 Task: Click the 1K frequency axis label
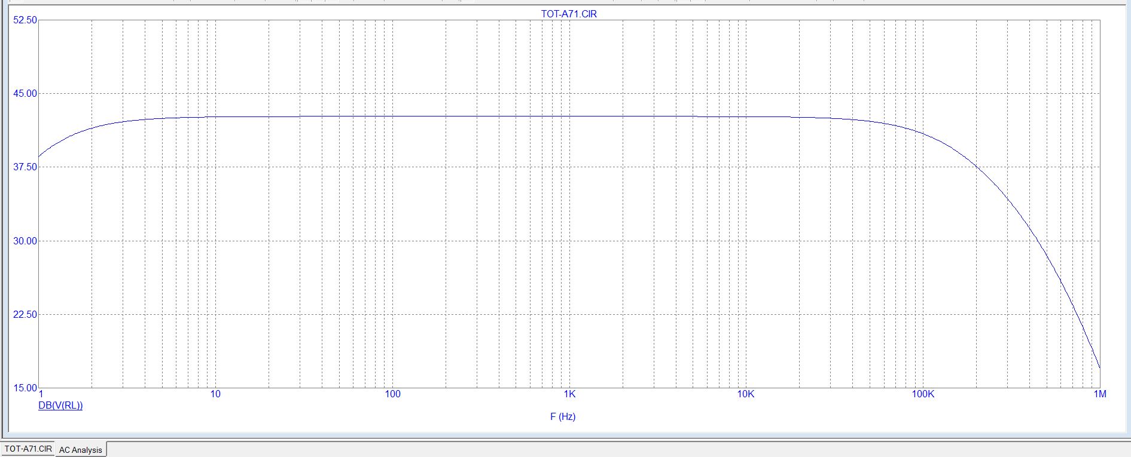click(x=569, y=394)
